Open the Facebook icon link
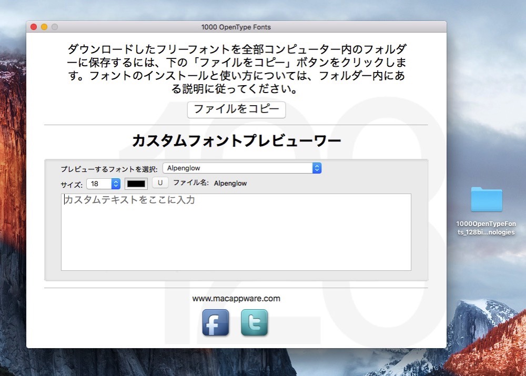Screen dimensions: 526x376 pos(215,322)
